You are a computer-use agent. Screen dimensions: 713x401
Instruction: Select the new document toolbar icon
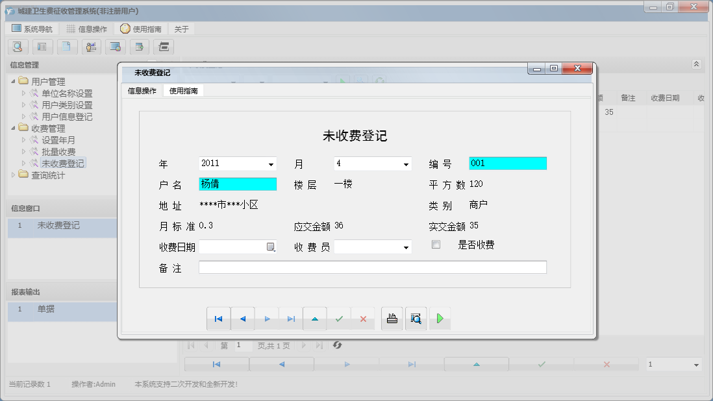[x=67, y=47]
